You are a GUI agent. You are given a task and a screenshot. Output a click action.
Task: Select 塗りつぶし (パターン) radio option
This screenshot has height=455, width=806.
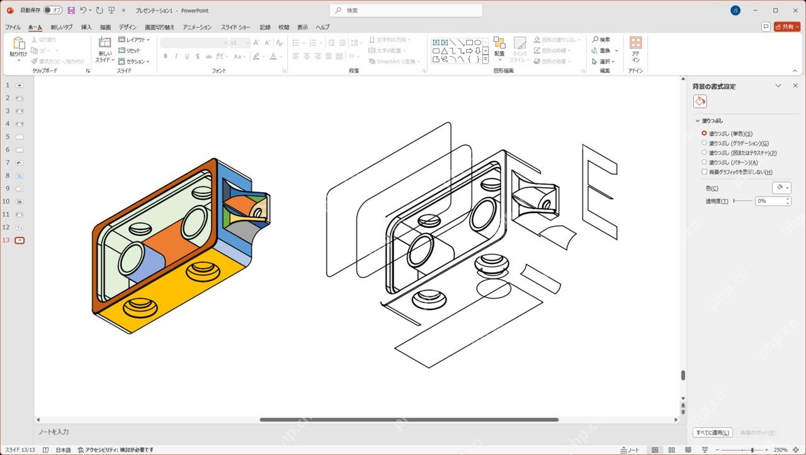(704, 162)
